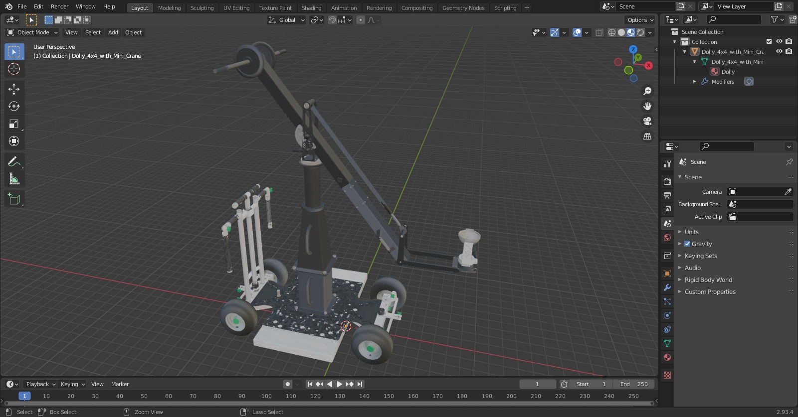The width and height of the screenshot is (798, 417).
Task: Open the Tool properties tab
Action: click(667, 163)
